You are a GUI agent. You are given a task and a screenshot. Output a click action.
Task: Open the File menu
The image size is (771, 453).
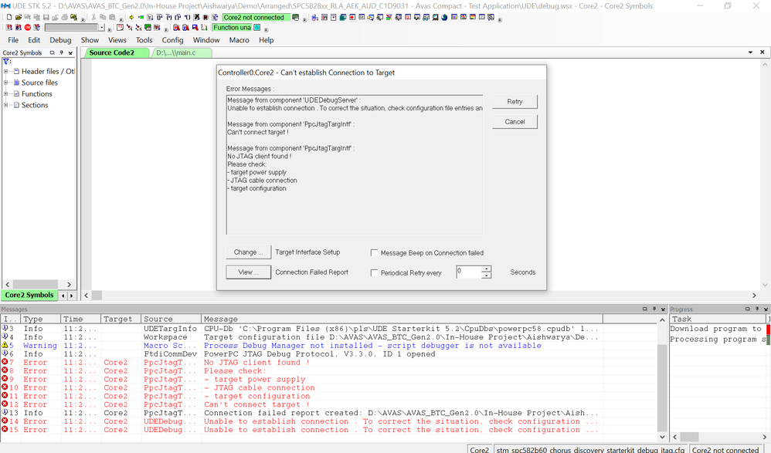pyautogui.click(x=13, y=40)
